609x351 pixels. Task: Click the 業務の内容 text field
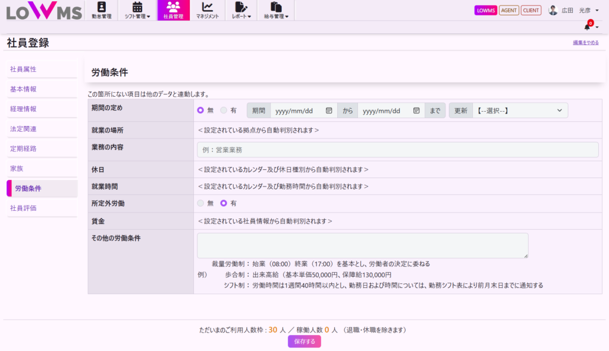(397, 150)
